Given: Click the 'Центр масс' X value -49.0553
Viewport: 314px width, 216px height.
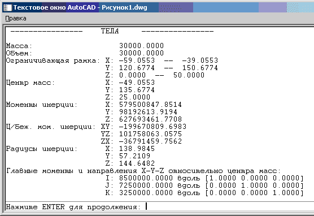Looking at the screenshot, I should 137,83.
